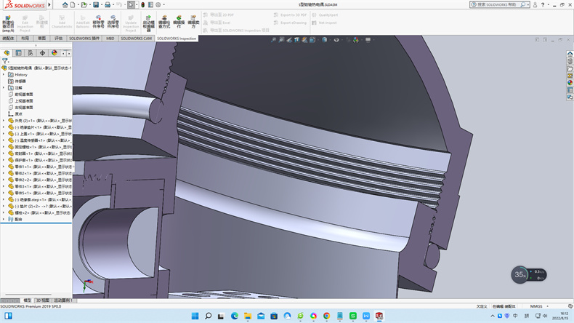Switch to the MBD tab
The image size is (574, 323).
coord(110,38)
